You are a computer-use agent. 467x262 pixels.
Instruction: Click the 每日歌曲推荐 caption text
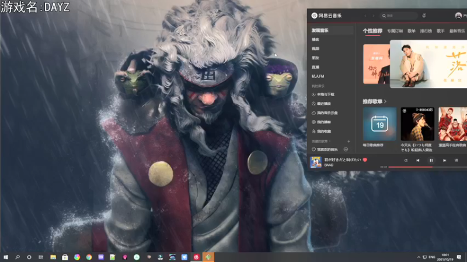pyautogui.click(x=373, y=145)
